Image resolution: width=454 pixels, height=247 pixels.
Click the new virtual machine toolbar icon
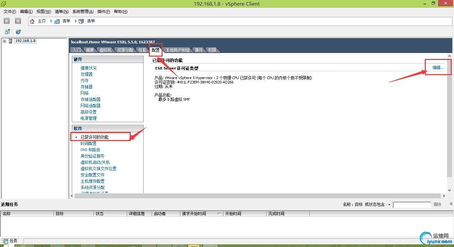7,32
